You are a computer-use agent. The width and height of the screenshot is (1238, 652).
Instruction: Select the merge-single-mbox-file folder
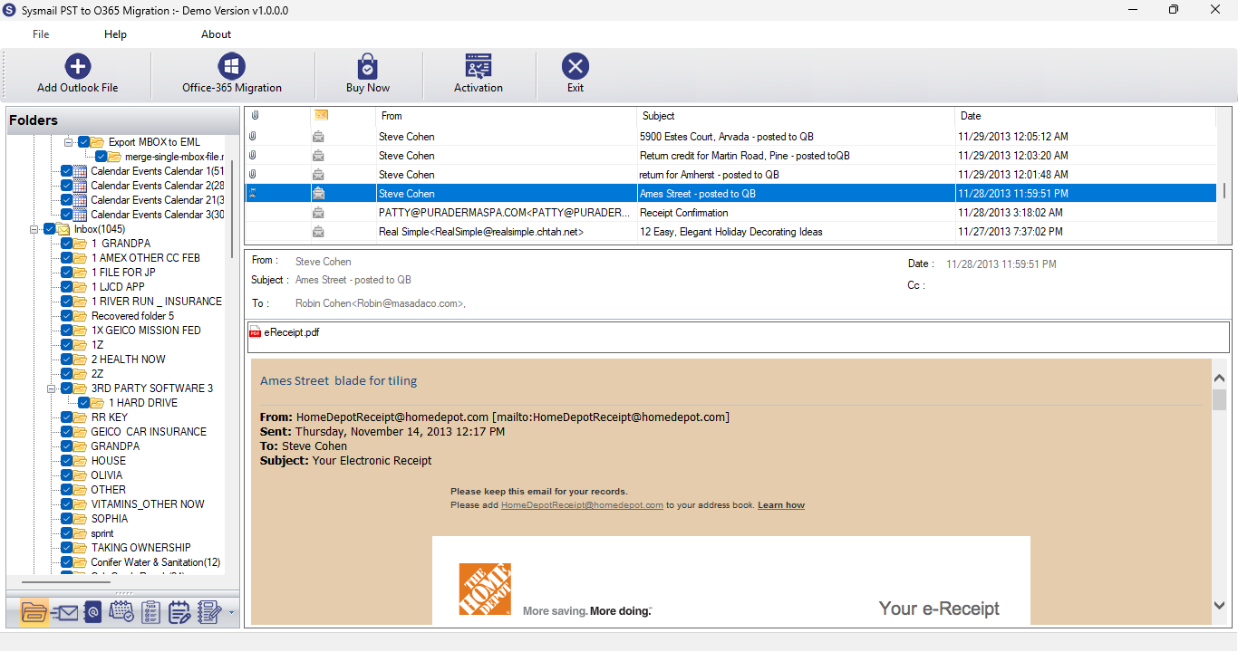174,157
